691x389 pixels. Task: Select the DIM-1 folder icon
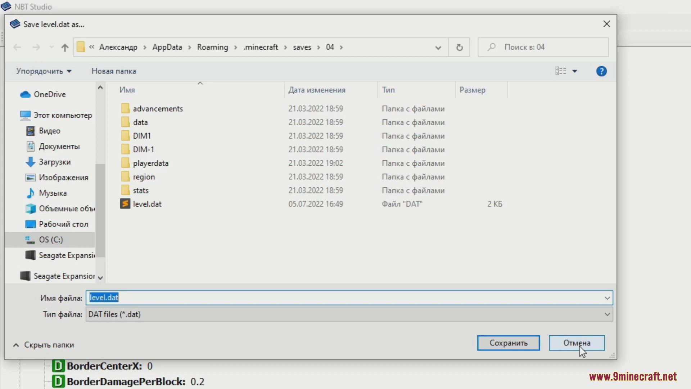(125, 149)
